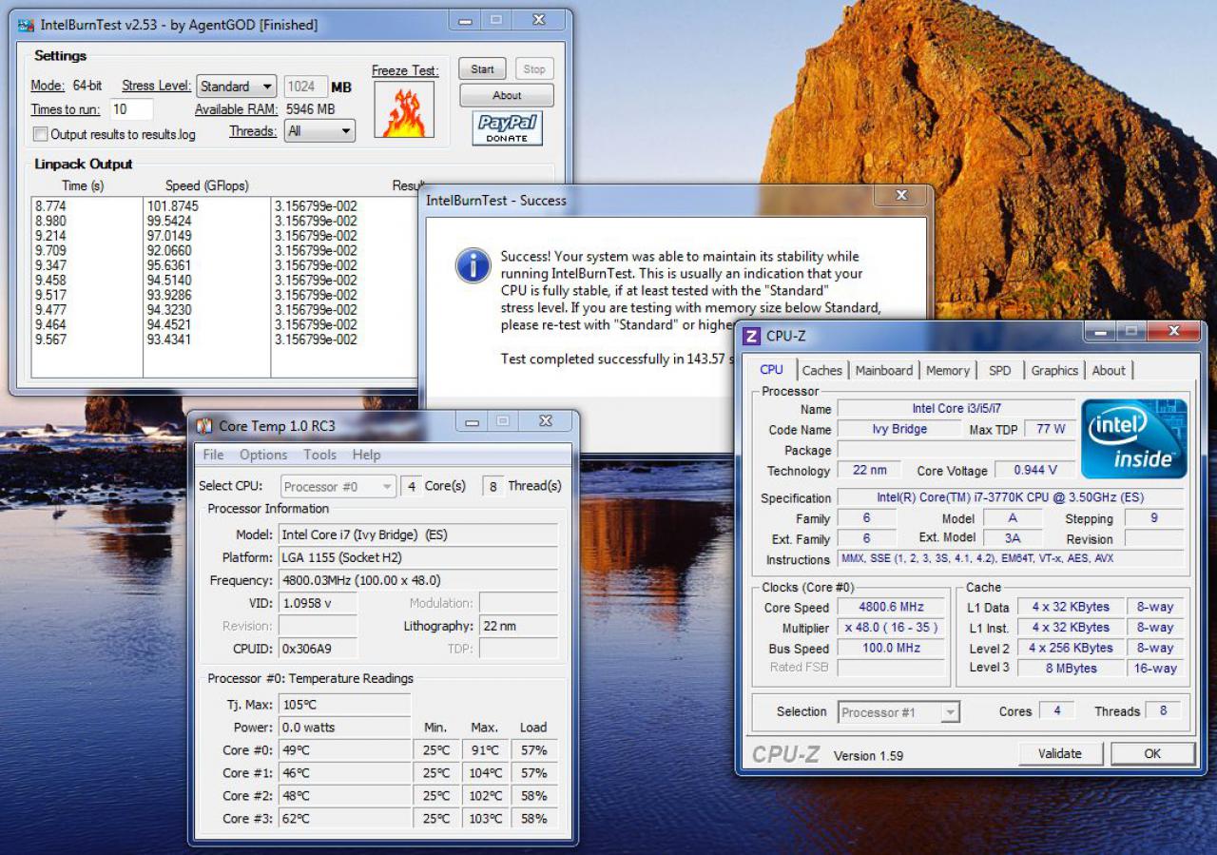Click the Instructions MMX, SSE field
This screenshot has width=1217, height=855.
click(x=1010, y=559)
